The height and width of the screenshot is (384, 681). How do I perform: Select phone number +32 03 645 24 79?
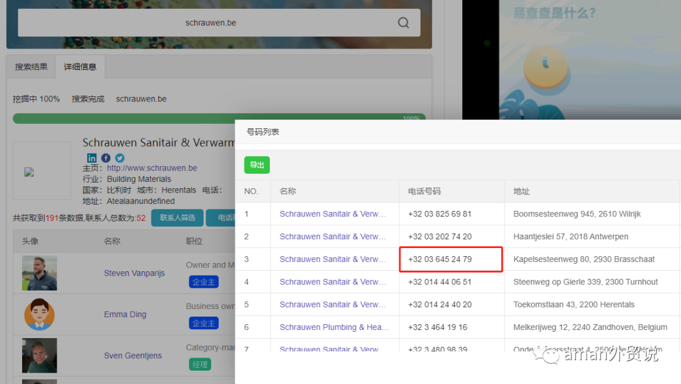click(x=439, y=259)
